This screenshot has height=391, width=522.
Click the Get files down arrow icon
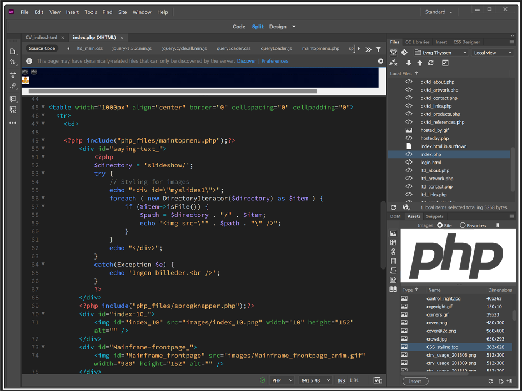(409, 63)
